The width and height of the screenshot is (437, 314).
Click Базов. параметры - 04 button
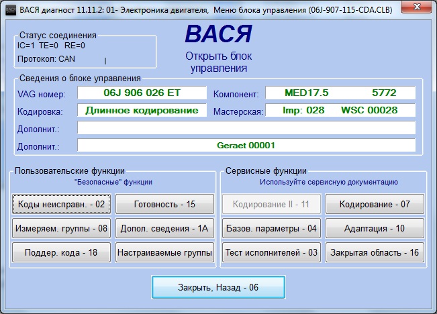pyautogui.click(x=271, y=228)
